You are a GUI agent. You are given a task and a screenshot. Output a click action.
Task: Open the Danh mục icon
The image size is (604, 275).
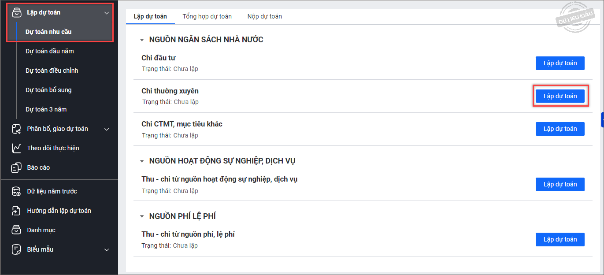16,230
